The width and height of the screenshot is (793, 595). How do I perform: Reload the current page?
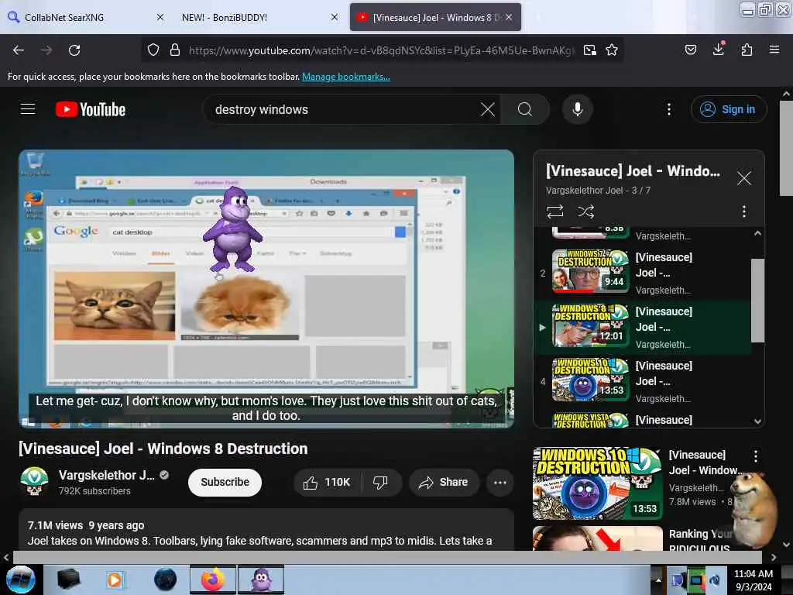(x=74, y=50)
